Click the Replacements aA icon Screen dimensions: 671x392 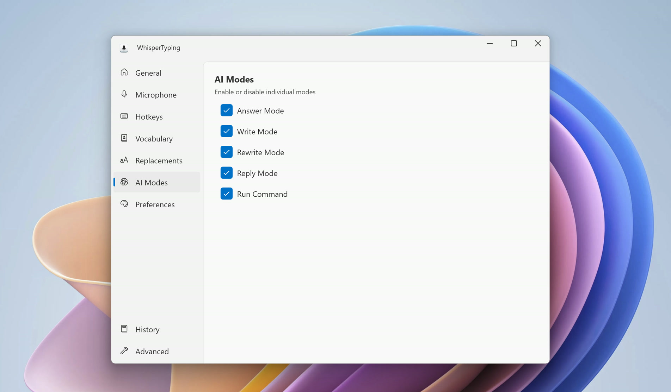tap(124, 160)
